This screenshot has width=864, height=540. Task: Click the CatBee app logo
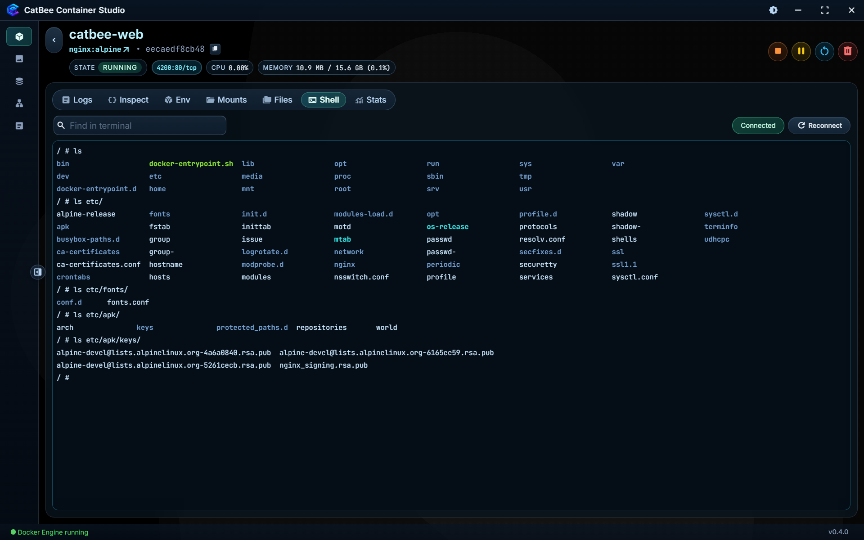(13, 10)
